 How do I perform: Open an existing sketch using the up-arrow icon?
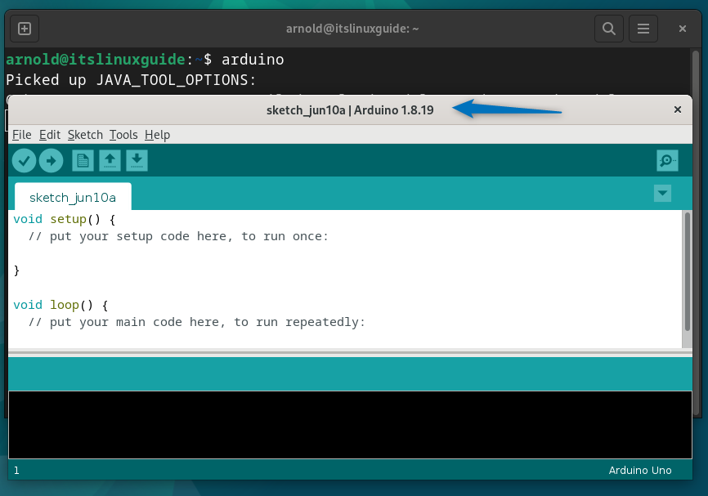[x=109, y=160]
